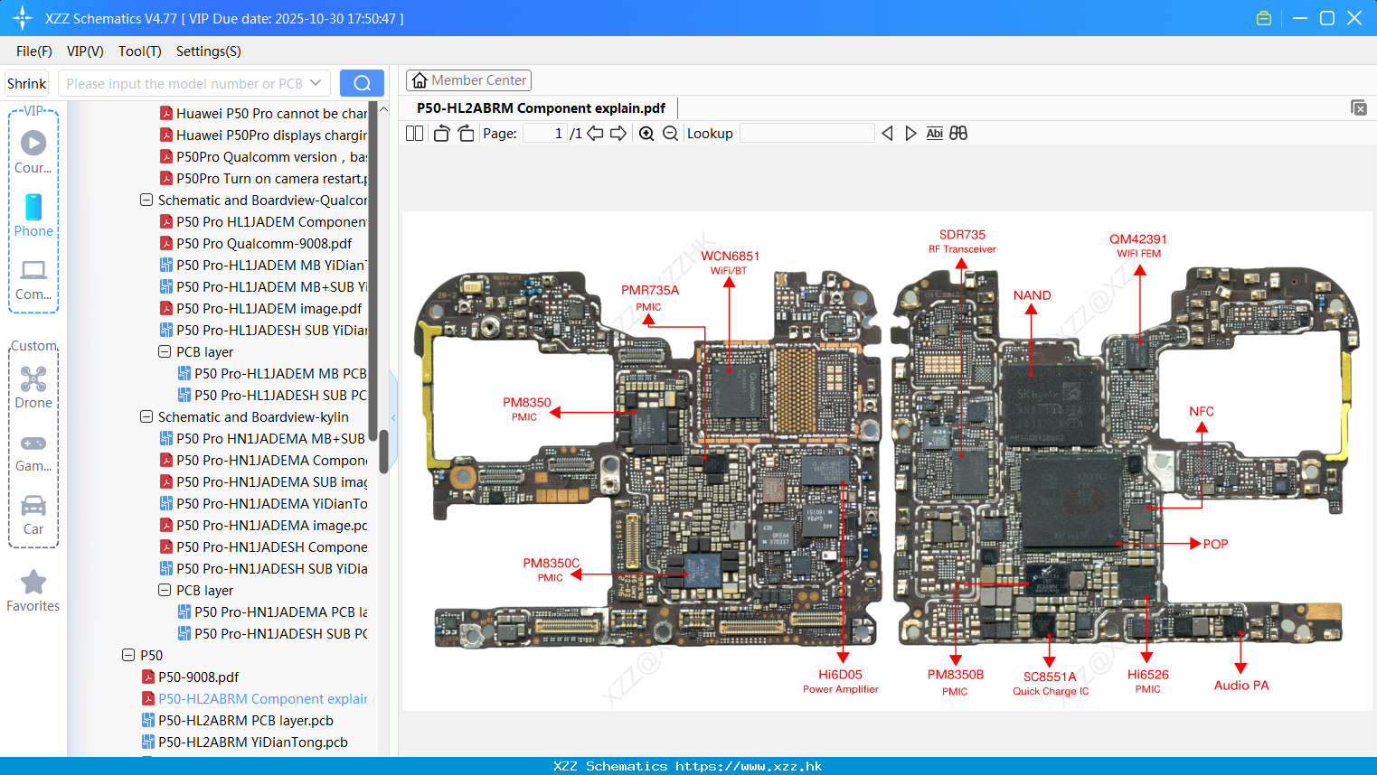1377x775 pixels.
Task: Rotate the page clockwise
Action: (x=466, y=134)
